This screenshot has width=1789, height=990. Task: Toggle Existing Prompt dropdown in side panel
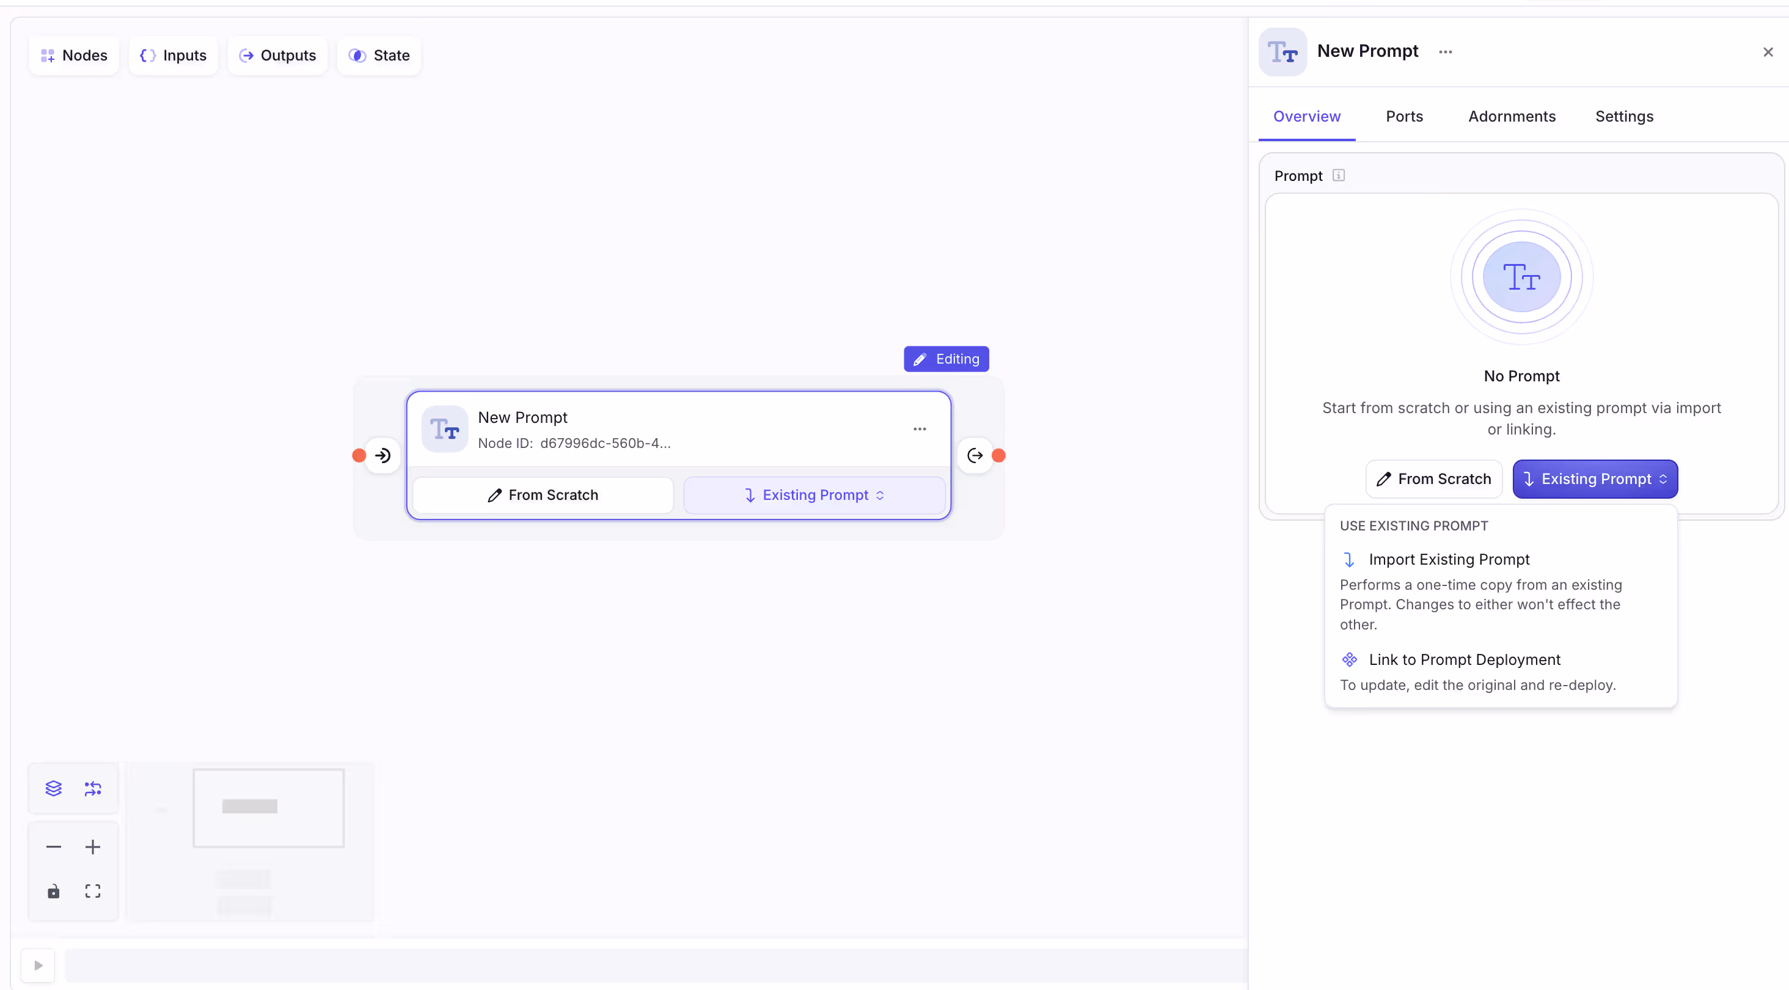tap(1595, 479)
